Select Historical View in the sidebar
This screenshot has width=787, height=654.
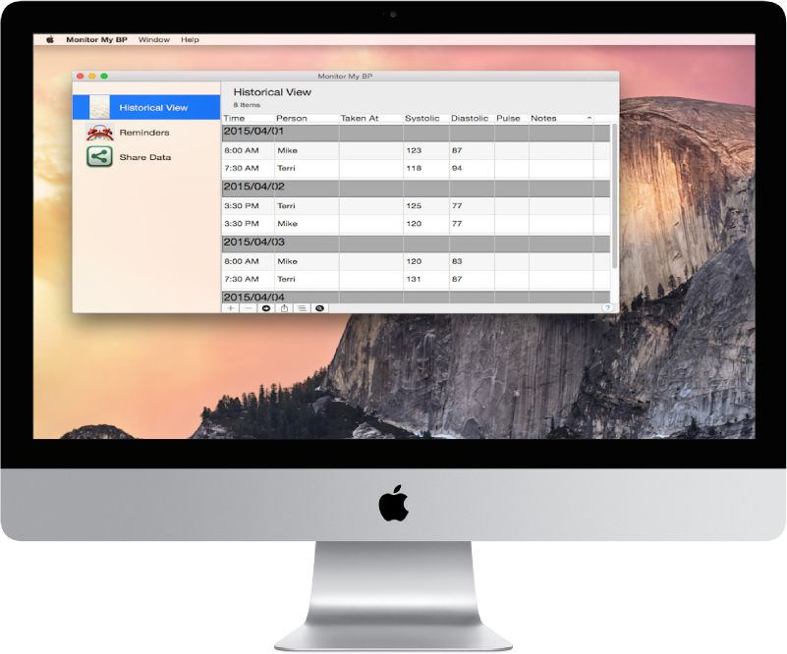(x=146, y=107)
